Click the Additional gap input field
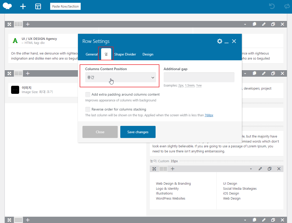Viewport: 292px width, 223px height. coord(199,77)
